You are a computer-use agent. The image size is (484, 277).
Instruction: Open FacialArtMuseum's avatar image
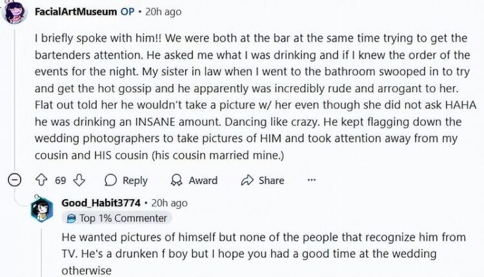pyautogui.click(x=14, y=12)
